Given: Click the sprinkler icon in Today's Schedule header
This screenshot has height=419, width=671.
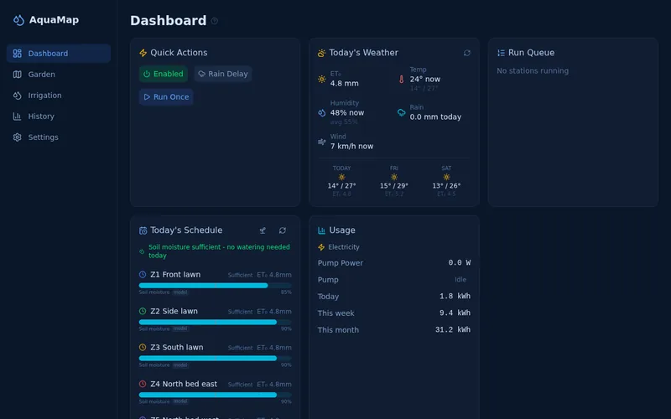Looking at the screenshot, I should point(263,230).
